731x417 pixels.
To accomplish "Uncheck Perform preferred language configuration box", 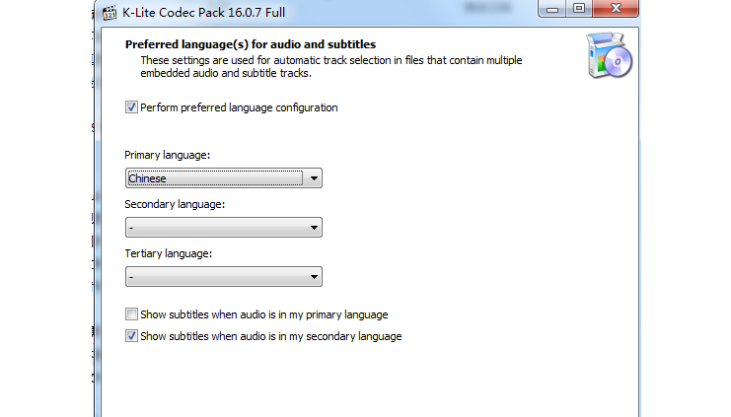I will 131,107.
